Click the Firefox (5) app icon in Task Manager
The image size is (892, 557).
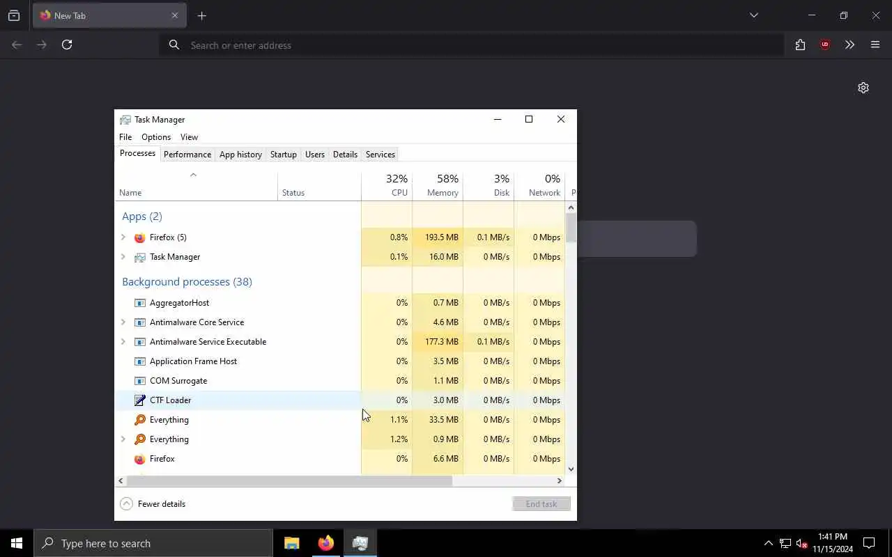[140, 237]
